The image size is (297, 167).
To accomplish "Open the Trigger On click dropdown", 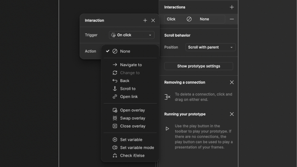I will [x=132, y=35].
